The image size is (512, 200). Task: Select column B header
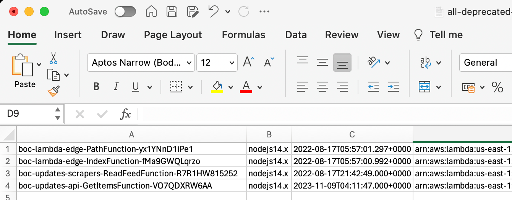pos(269,134)
